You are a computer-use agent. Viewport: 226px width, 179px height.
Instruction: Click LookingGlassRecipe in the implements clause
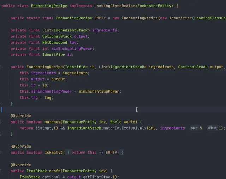point(115,6)
